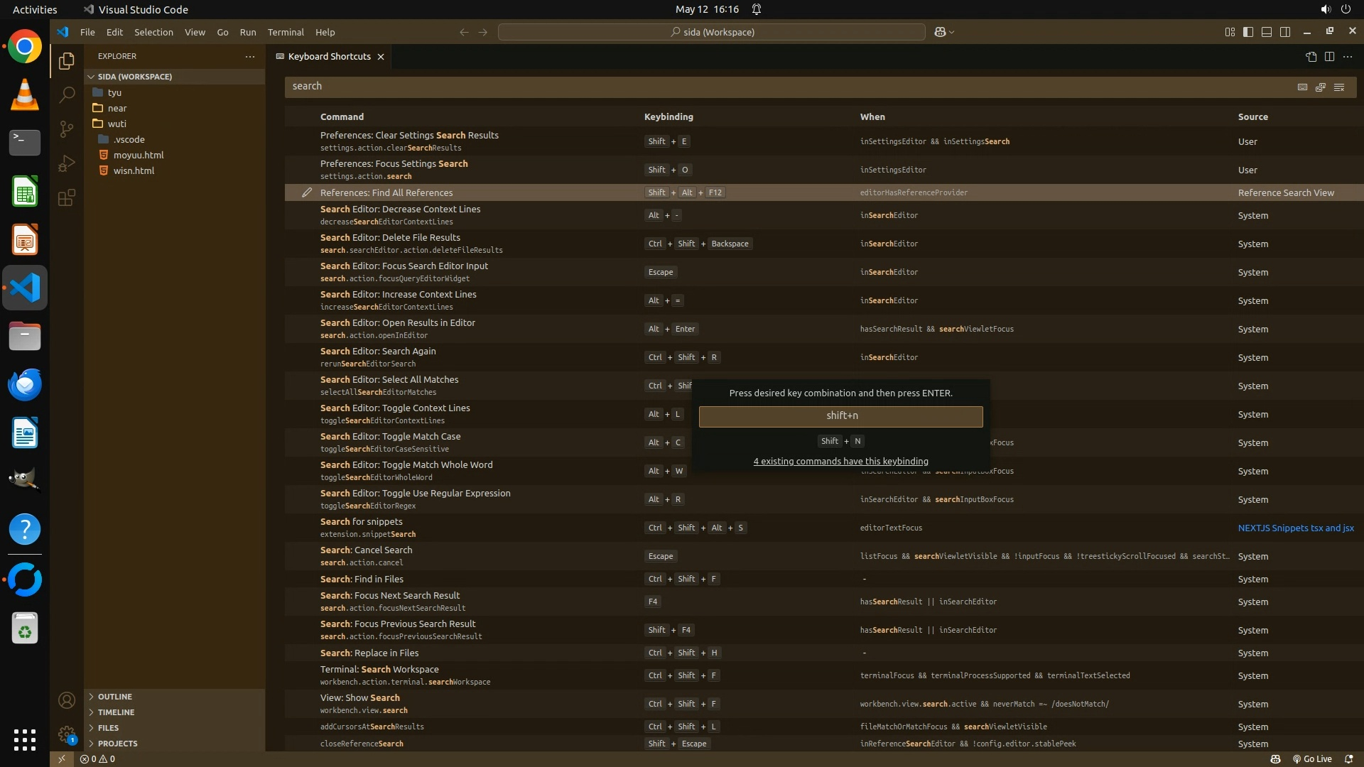
Task: Click Go Live in status bar
Action: point(1312,758)
